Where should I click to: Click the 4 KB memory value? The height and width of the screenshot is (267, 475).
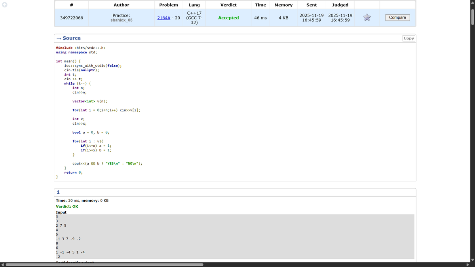tap(283, 18)
